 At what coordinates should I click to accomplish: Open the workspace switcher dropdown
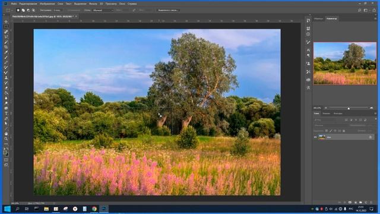pyautogui.click(x=366, y=10)
